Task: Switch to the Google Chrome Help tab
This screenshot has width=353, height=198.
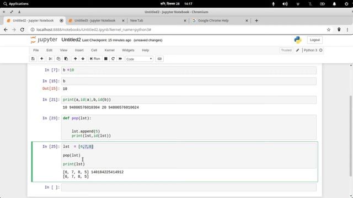Action: click(x=213, y=21)
